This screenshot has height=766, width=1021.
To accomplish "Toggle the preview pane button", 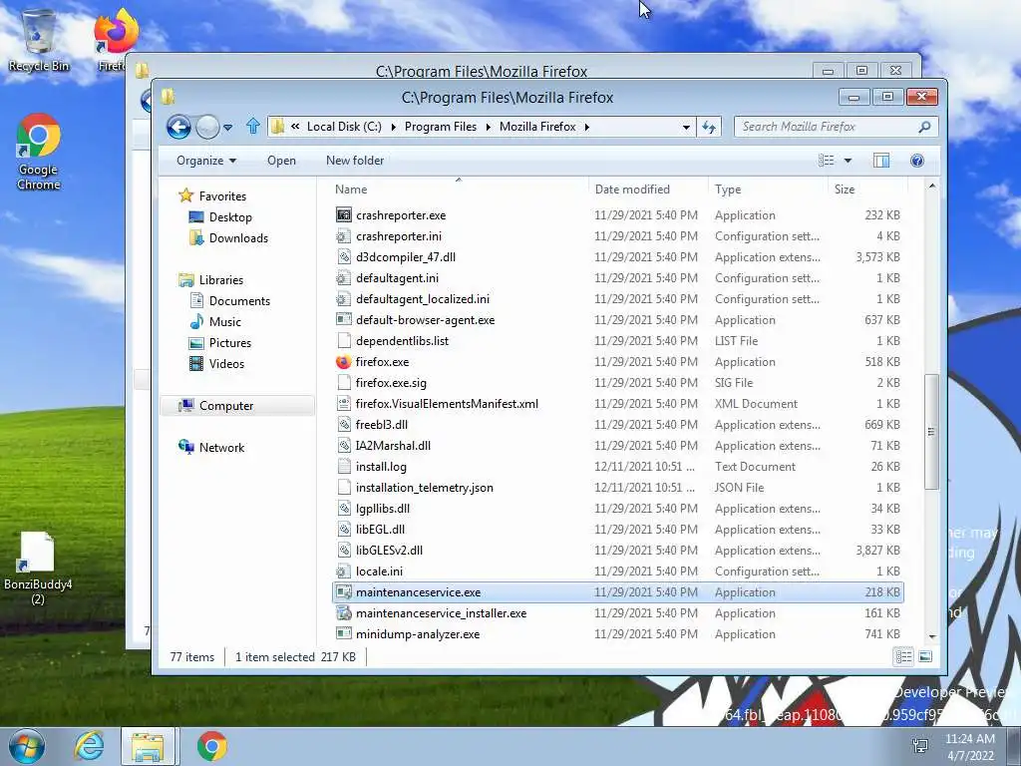I will click(881, 161).
